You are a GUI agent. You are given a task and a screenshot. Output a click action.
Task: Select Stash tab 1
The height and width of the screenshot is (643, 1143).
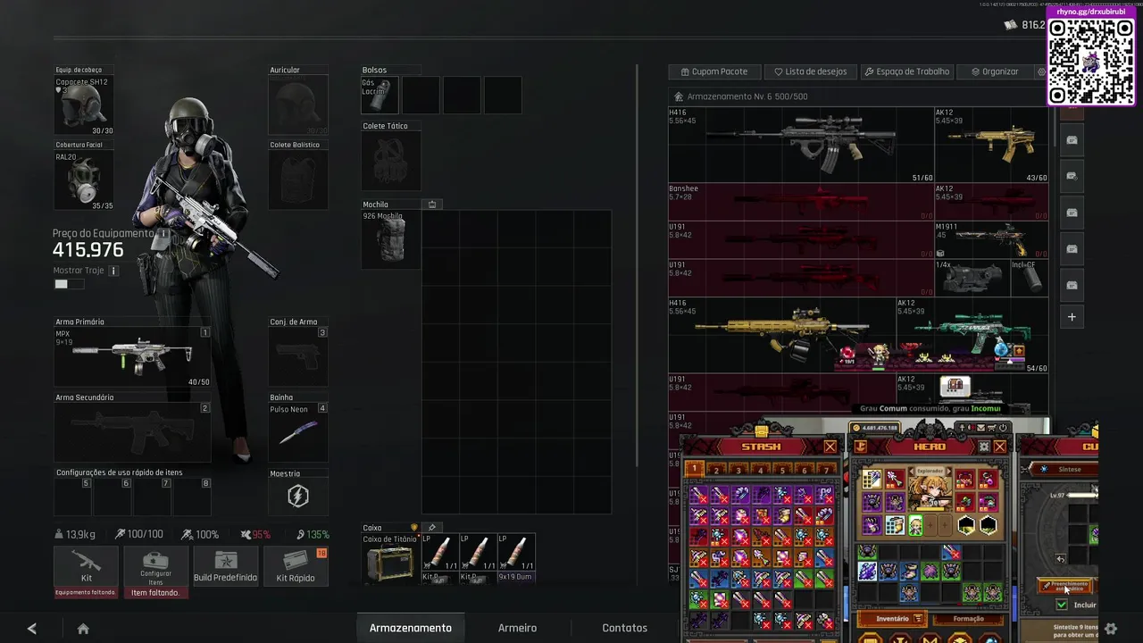[x=695, y=469]
